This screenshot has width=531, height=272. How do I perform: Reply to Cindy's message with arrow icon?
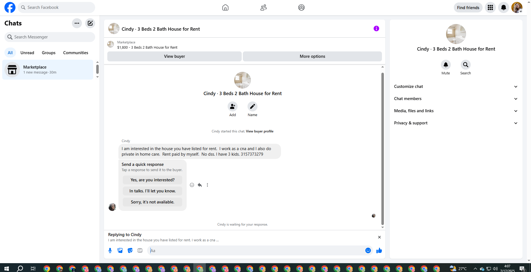pyautogui.click(x=200, y=185)
